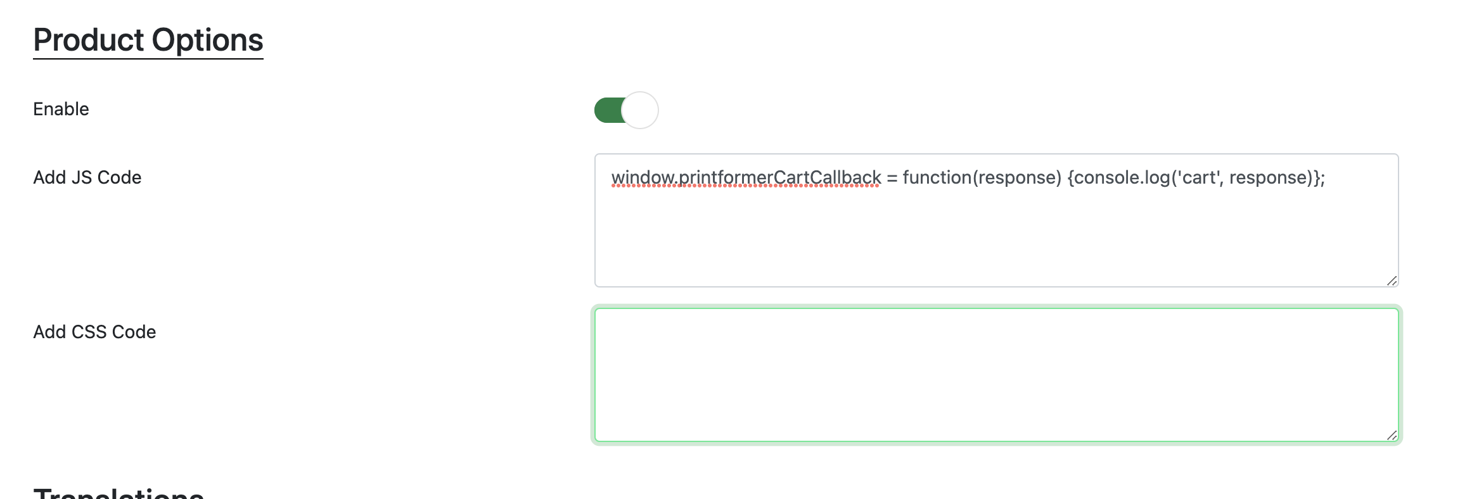Click the partially visible Translations heading
The width and height of the screenshot is (1479, 499).
(118, 493)
